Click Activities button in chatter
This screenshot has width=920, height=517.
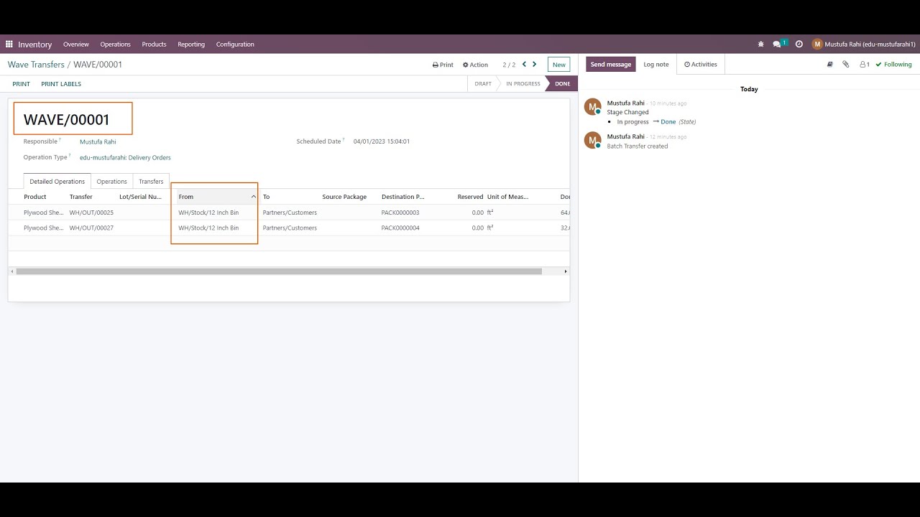(701, 64)
